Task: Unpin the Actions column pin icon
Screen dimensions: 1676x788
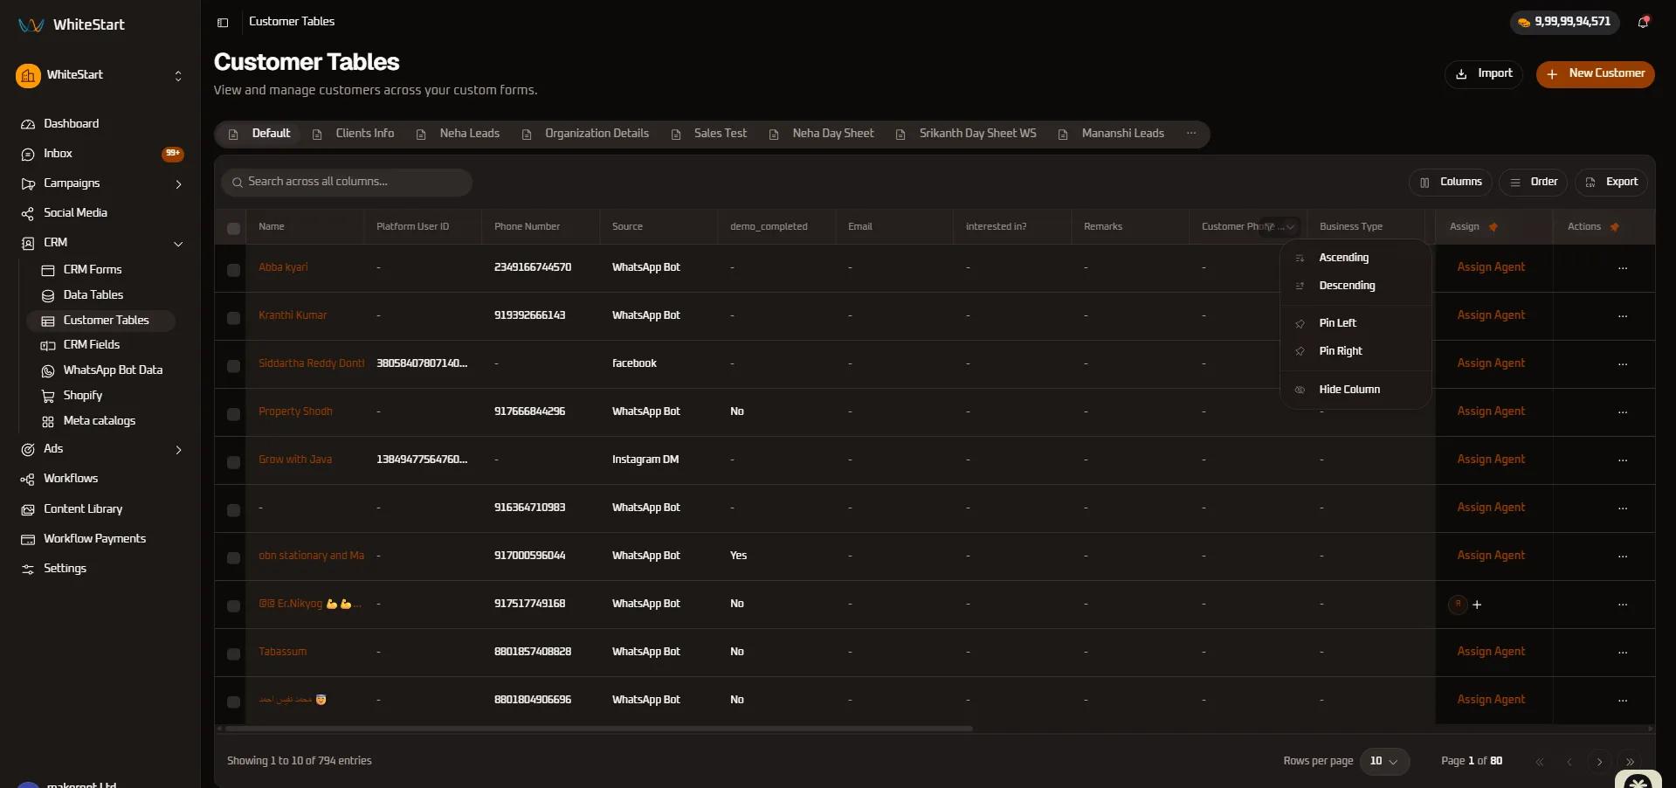Action: coord(1615,227)
